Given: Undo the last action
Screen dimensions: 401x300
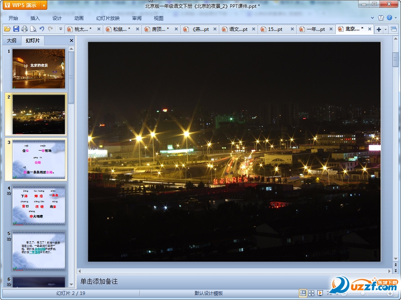Looking at the screenshot, I should pos(42,29).
